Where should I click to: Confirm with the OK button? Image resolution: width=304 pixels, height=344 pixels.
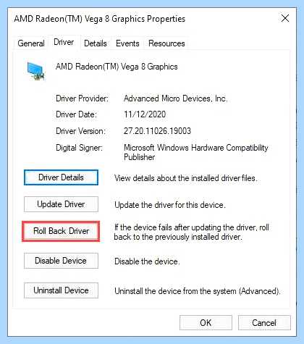(206, 323)
